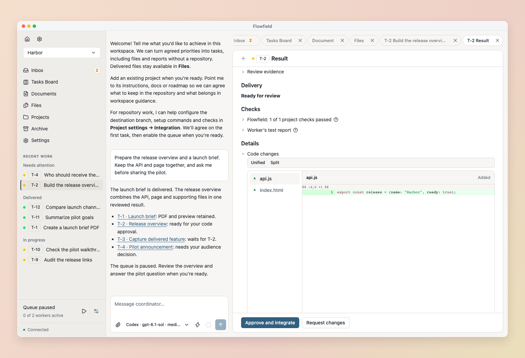The width and height of the screenshot is (525, 358).
Task: Go back with arrow next to T-2 Result
Action: click(244, 58)
